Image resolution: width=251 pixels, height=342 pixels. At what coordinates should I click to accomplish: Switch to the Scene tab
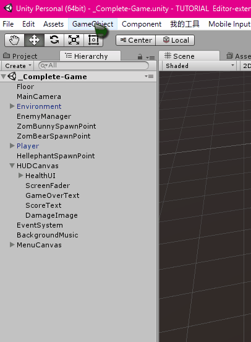tap(189, 56)
